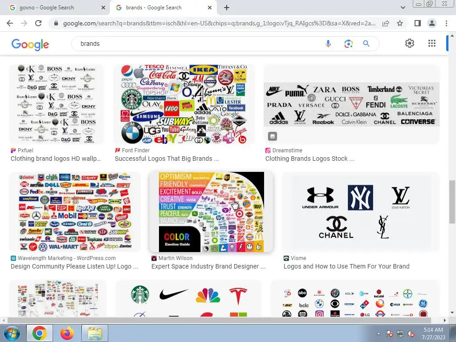Open the Visme Under Armour Chanel image
This screenshot has height=342, width=456.
[361, 212]
